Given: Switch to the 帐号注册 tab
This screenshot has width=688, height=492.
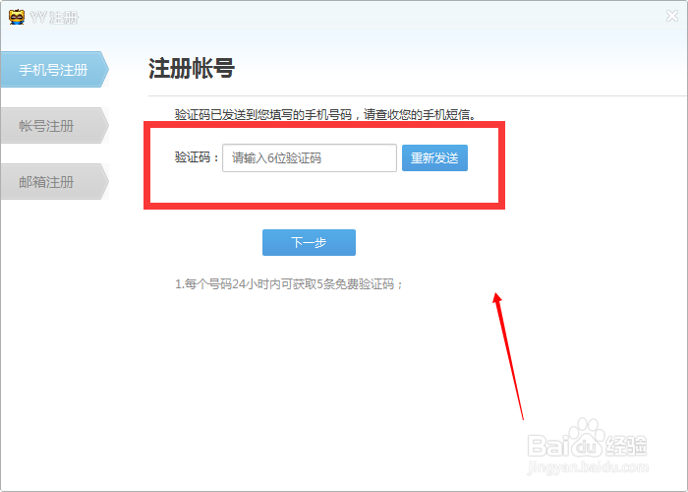Looking at the screenshot, I should 54,126.
